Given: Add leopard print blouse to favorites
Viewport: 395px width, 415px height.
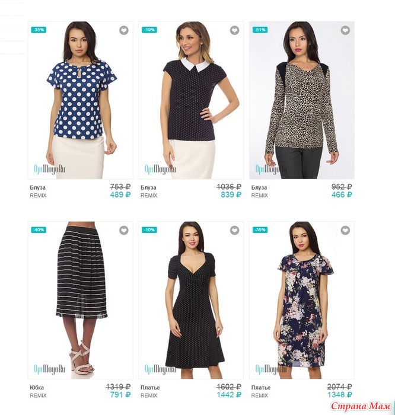Looking at the screenshot, I should pos(345,30).
